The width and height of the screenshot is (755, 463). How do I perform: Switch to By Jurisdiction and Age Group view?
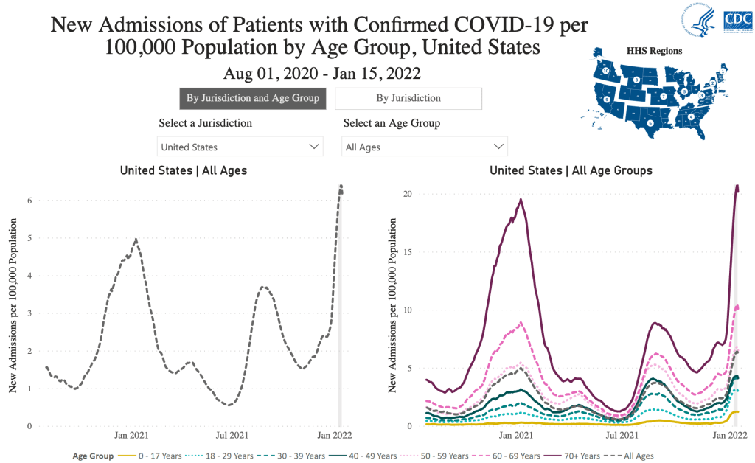pos(253,98)
